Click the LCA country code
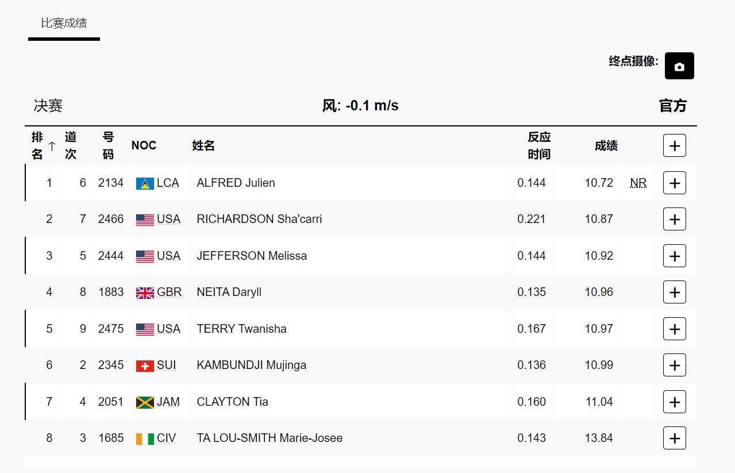 point(168,183)
